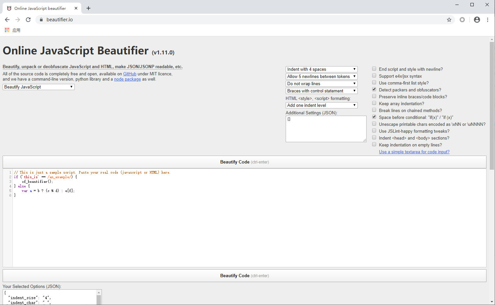Image resolution: width=495 pixels, height=305 pixels.
Task: Close the Online JavaScript beautifier tab
Action: tap(76, 8)
